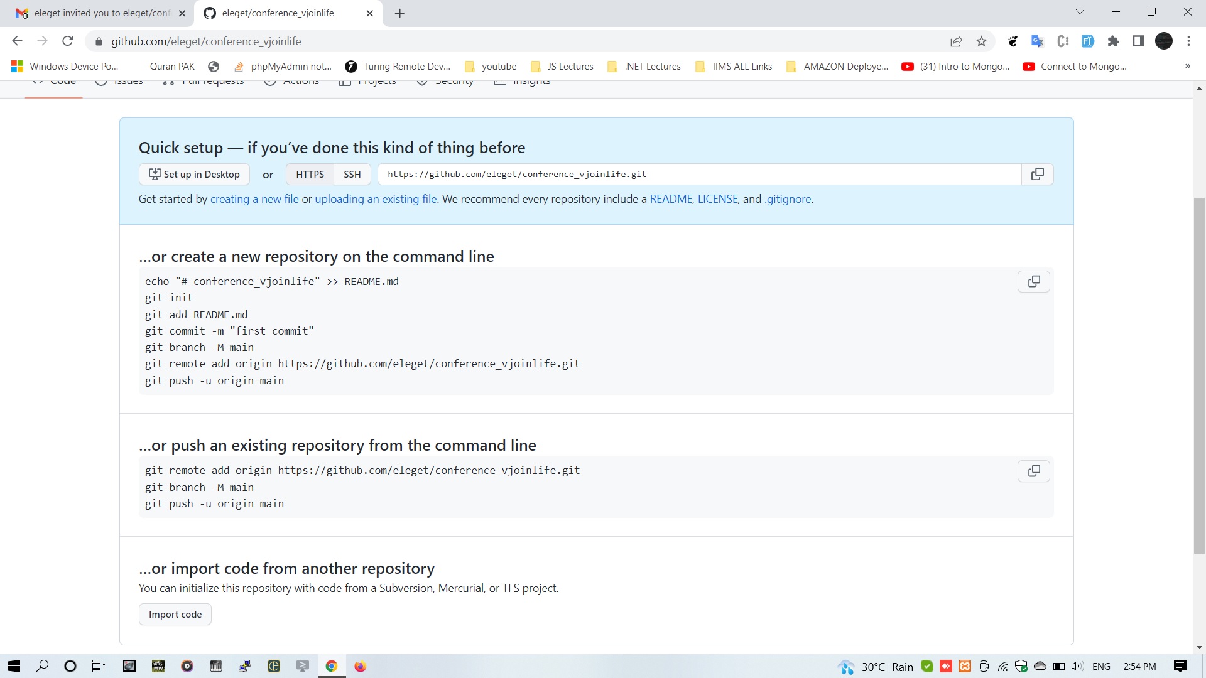Copy the push existing repository commands
Viewport: 1206px width, 678px height.
pyautogui.click(x=1033, y=471)
